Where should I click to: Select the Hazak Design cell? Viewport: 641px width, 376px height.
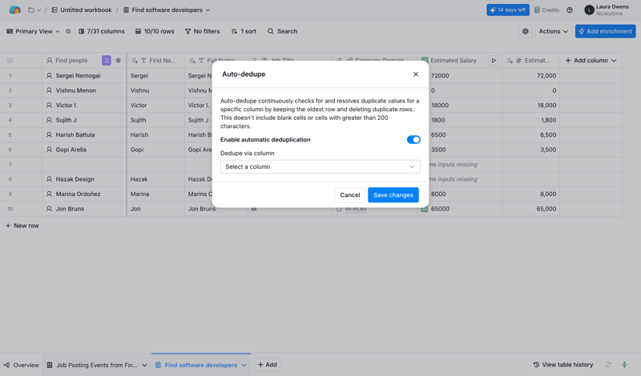(85, 179)
